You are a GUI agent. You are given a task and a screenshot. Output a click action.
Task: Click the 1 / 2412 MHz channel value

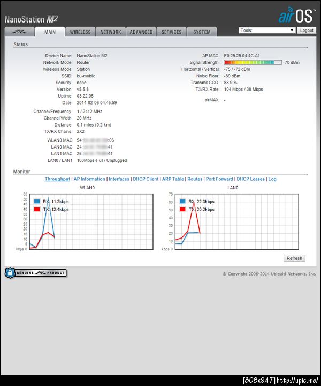[89, 112]
